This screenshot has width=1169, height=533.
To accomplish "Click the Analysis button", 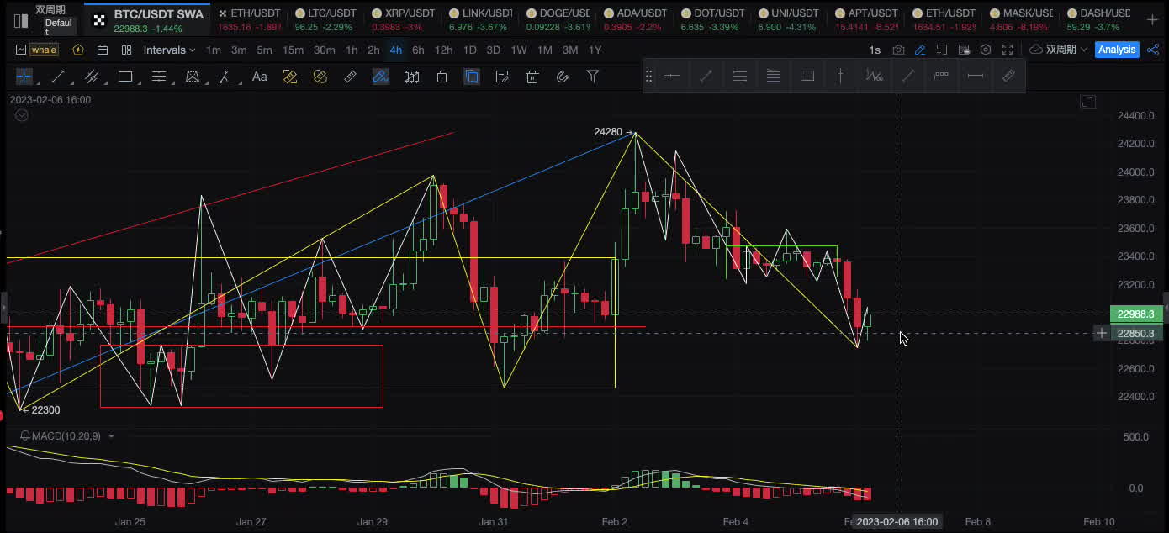I will tap(1116, 50).
